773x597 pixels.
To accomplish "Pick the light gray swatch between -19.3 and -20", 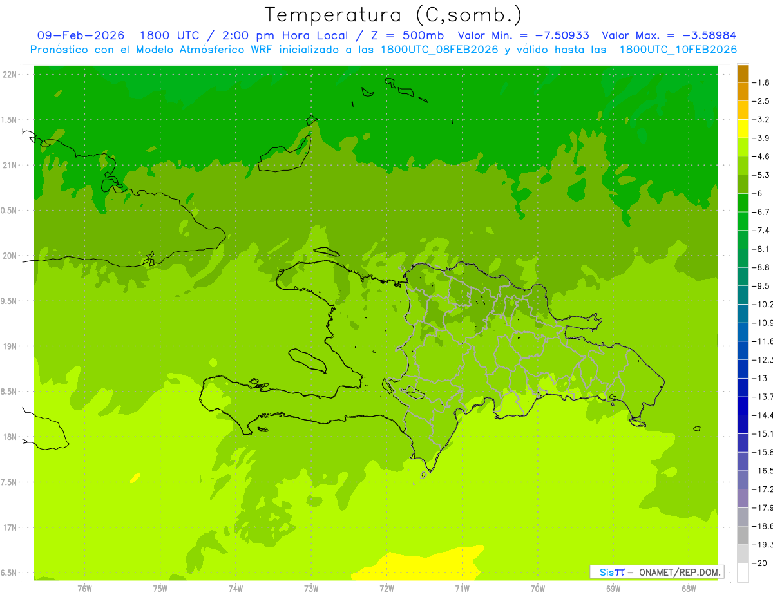I will (743, 554).
